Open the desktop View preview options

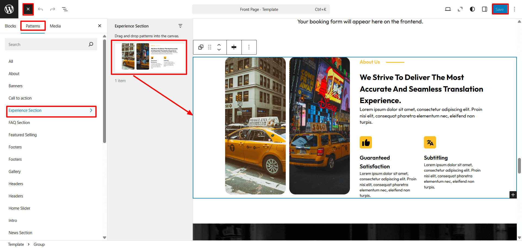tap(448, 9)
